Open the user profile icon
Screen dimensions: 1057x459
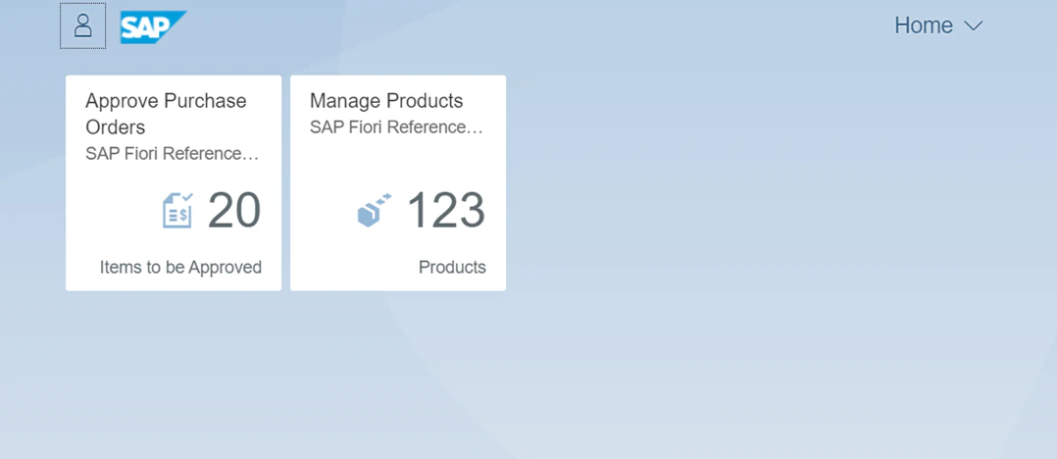(x=83, y=25)
